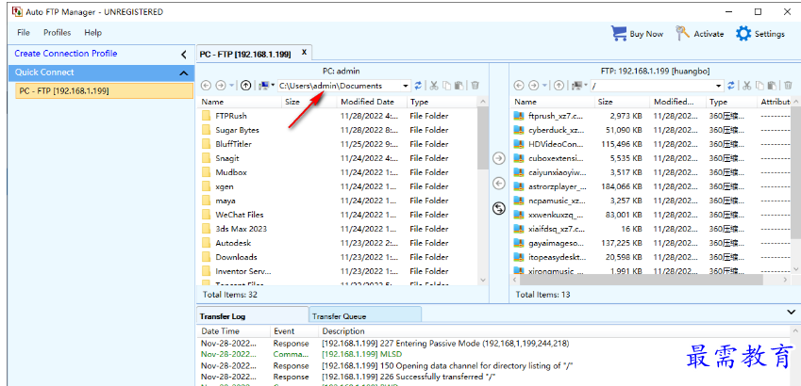Select the Downloads folder
801x386 pixels.
click(x=236, y=257)
